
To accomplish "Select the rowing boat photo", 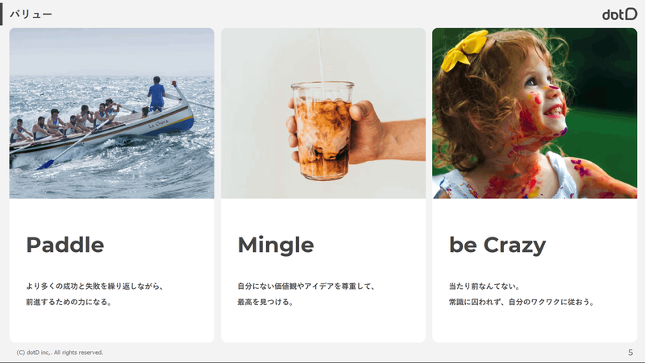I will tap(112, 113).
